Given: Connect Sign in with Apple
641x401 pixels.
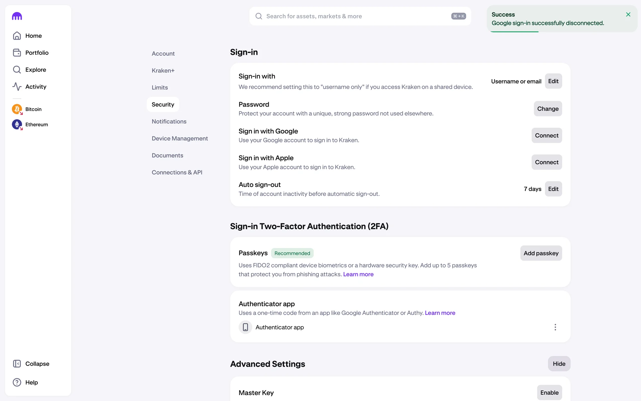Looking at the screenshot, I should point(547,162).
